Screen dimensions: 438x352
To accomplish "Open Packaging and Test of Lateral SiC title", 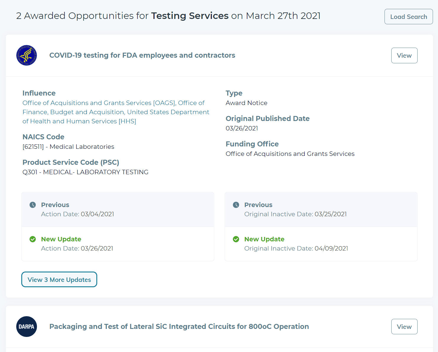I will (179, 327).
